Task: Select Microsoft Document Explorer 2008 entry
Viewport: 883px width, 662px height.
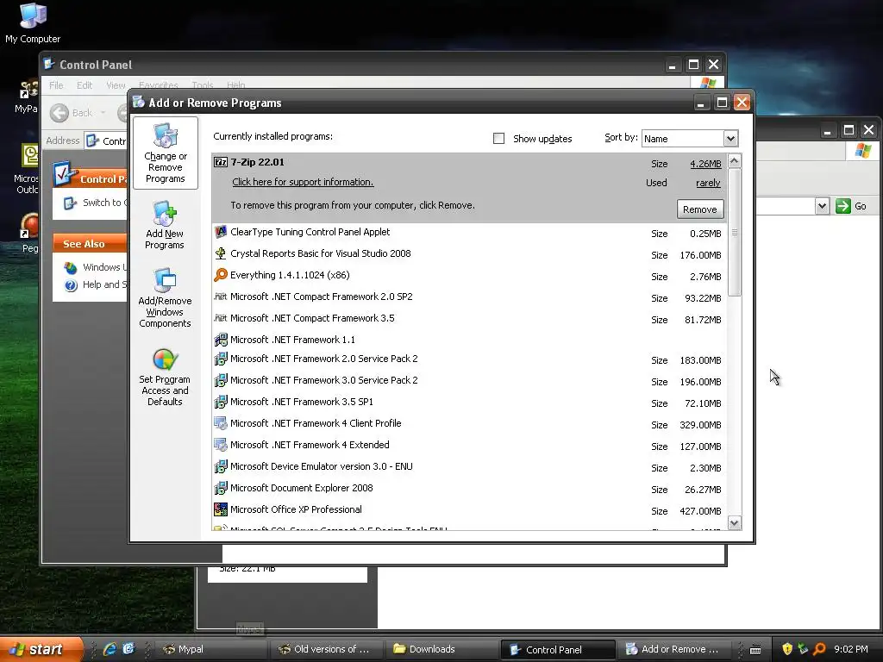Action: click(469, 488)
